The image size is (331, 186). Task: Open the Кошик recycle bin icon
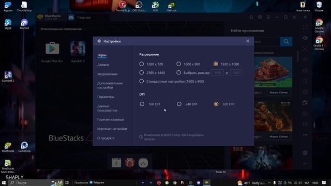click(319, 6)
